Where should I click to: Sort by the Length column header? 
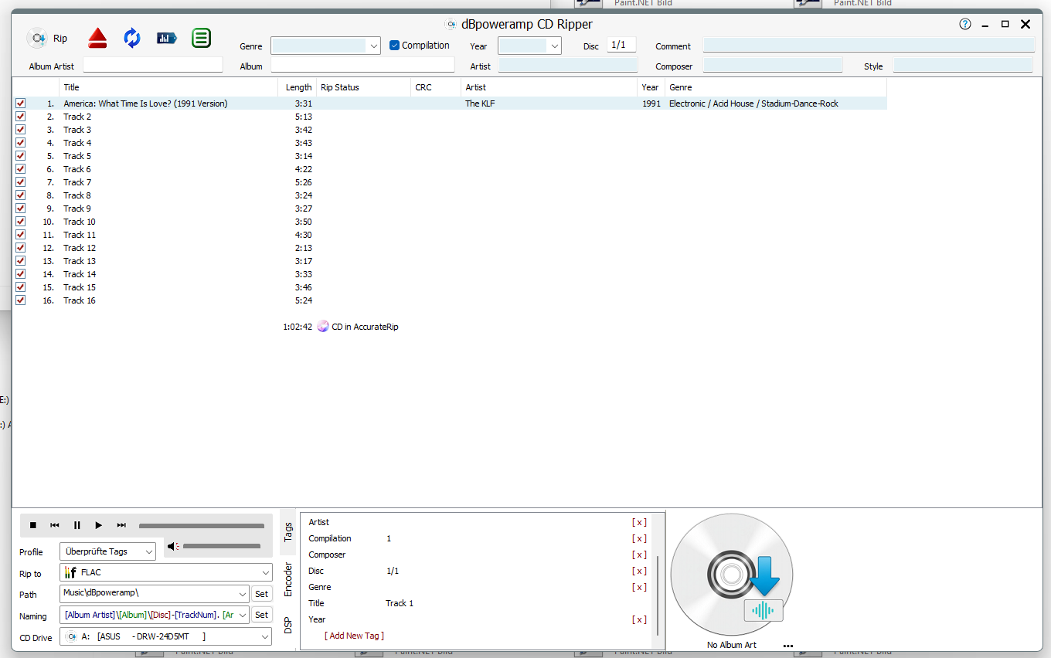point(298,87)
